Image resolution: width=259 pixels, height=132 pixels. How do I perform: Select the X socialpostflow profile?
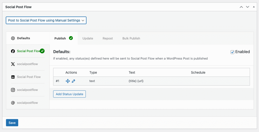pos(28,64)
